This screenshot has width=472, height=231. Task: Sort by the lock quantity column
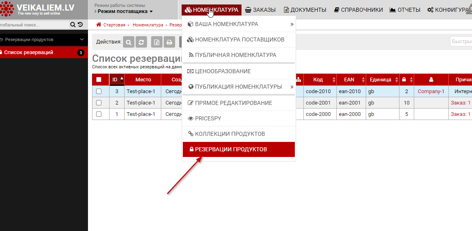[x=407, y=80]
